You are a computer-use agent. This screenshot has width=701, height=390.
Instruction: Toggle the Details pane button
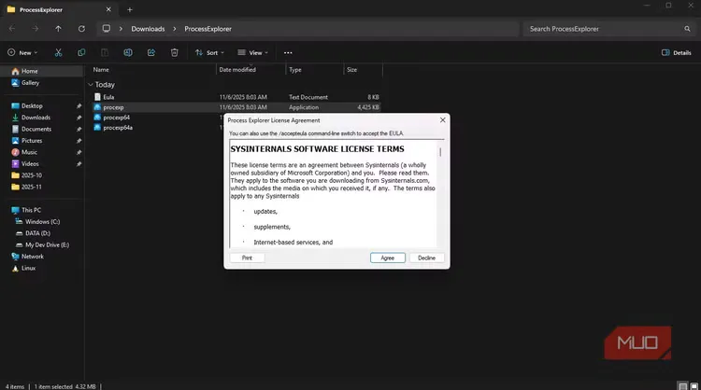point(676,52)
